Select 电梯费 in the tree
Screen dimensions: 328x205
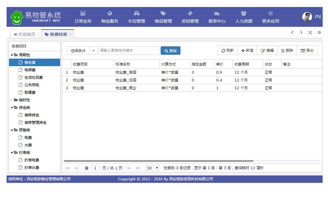click(30, 70)
